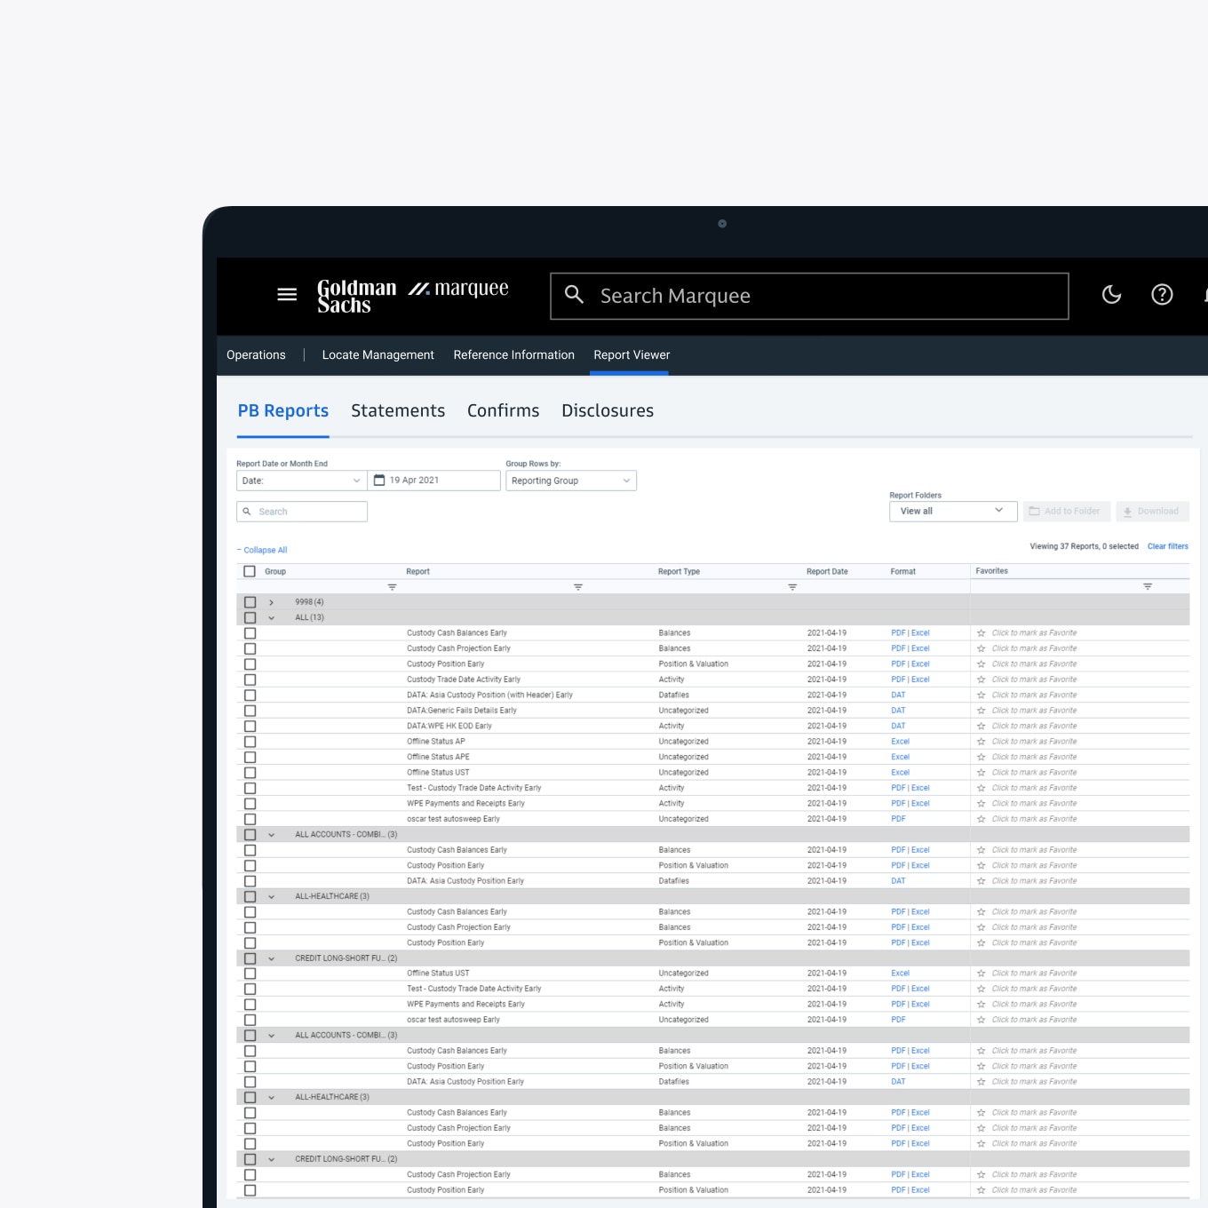Click 'Viewing 37 Reports, 0 selected' text
The image size is (1208, 1208).
[1084, 546]
